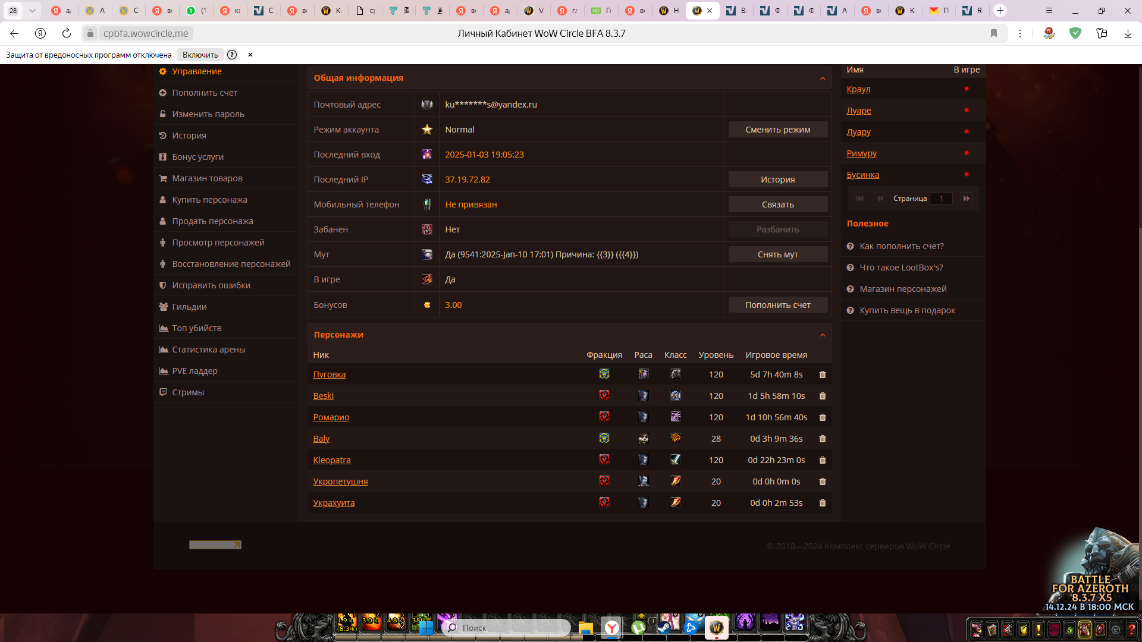Open character Бусинка in right panel
The image size is (1142, 642).
coord(863,175)
